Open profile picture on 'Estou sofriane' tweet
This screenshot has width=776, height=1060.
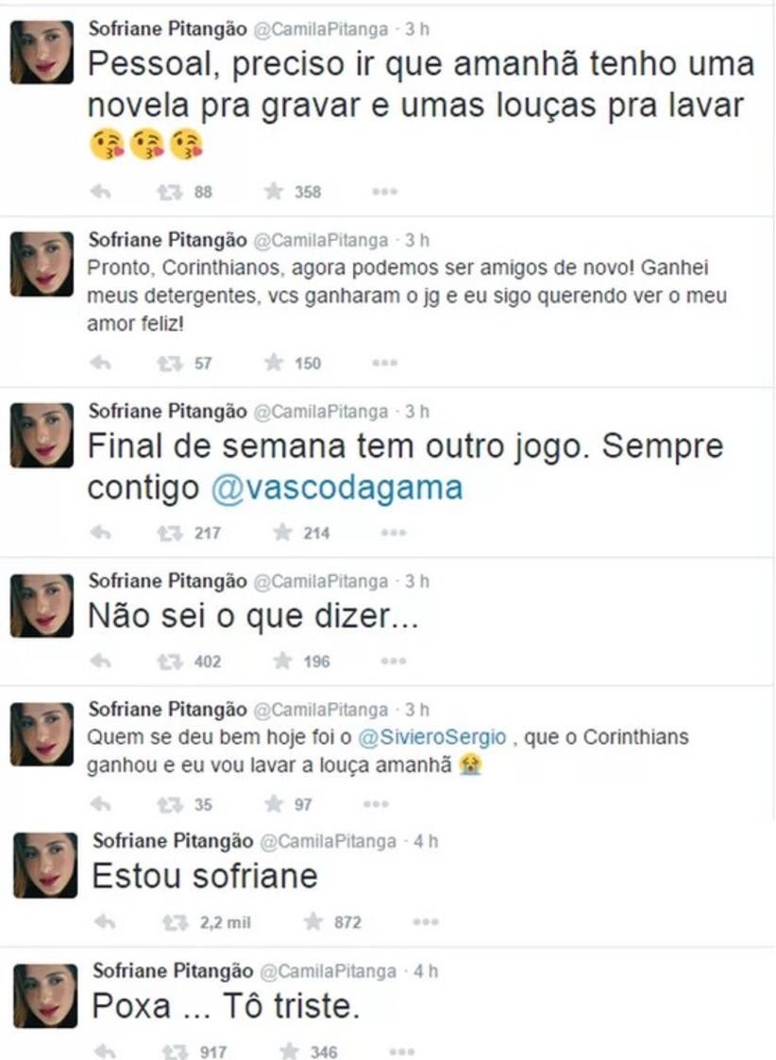coord(45,866)
